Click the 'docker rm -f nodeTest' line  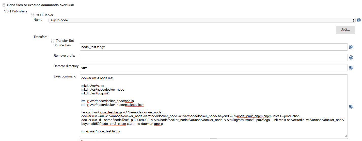click(x=97, y=78)
